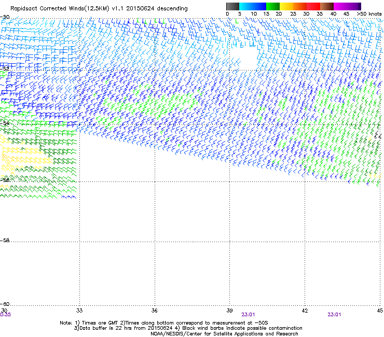The height and width of the screenshot is (337, 384).
Task: Click the NOAA/NESDIS credit line
Action: 224,334
